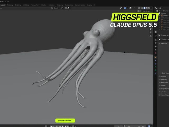Switch to the Sculpting workspace tab

point(18,5)
